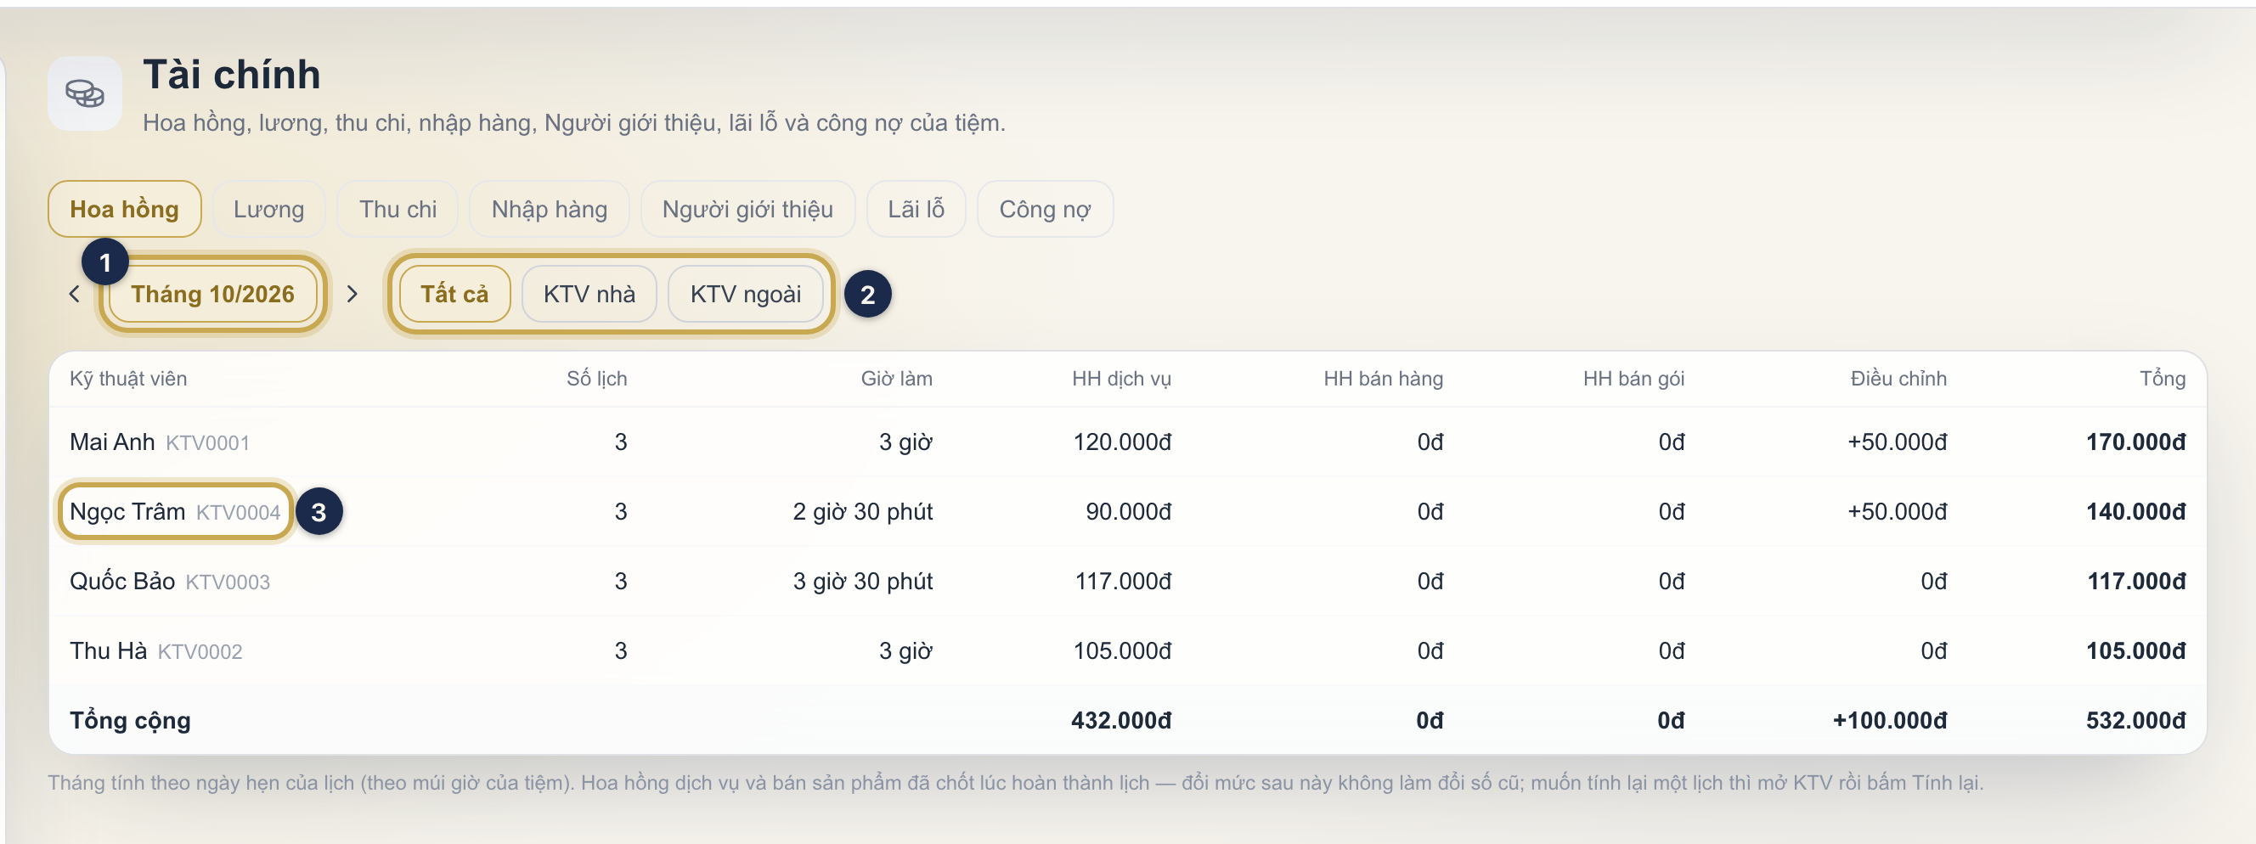Filter by KTV nhà
The width and height of the screenshot is (2256, 844).
[589, 294]
